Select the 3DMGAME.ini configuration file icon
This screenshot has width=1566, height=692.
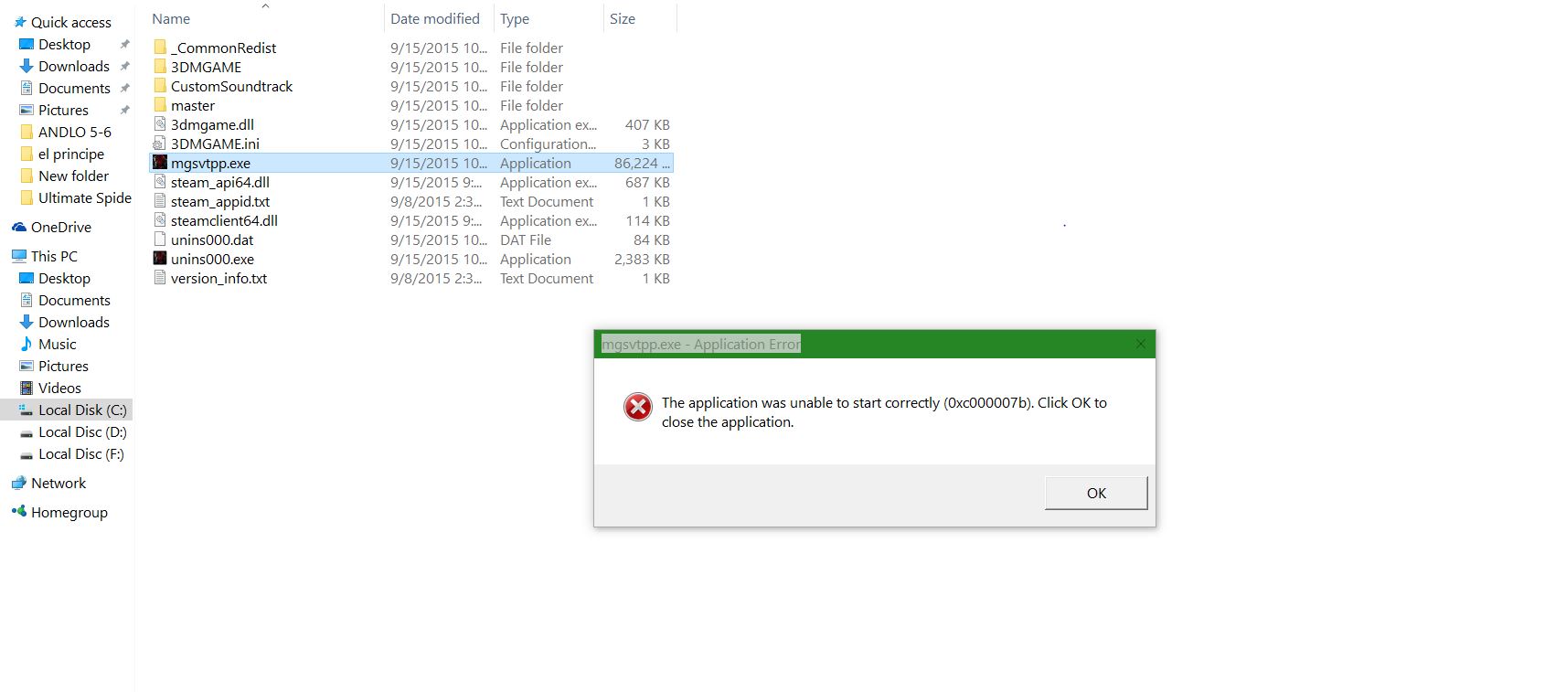click(160, 144)
